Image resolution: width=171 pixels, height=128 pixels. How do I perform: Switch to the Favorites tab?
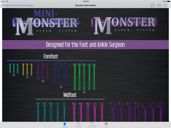click(78, 125)
